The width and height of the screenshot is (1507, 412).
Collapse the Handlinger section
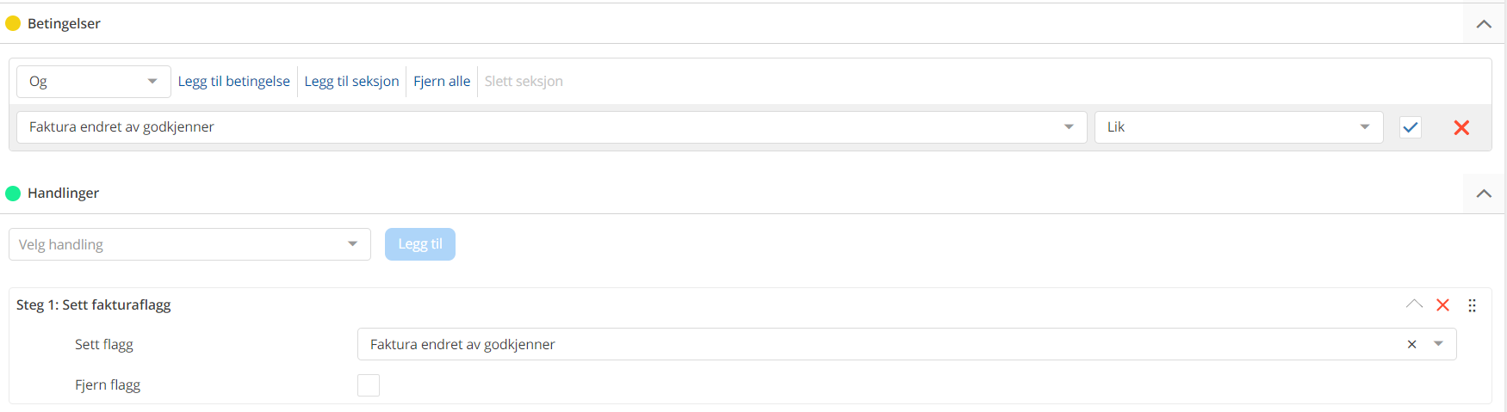point(1484,194)
